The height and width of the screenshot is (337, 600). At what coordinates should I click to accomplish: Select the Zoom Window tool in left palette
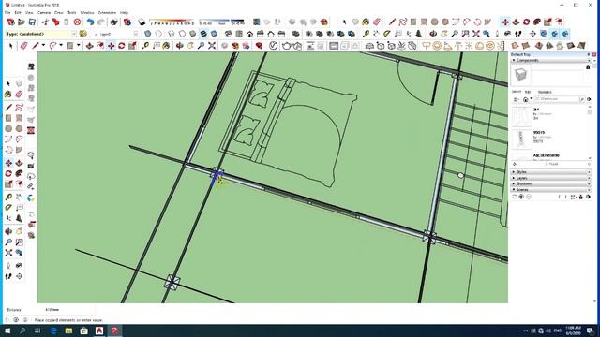[19, 242]
